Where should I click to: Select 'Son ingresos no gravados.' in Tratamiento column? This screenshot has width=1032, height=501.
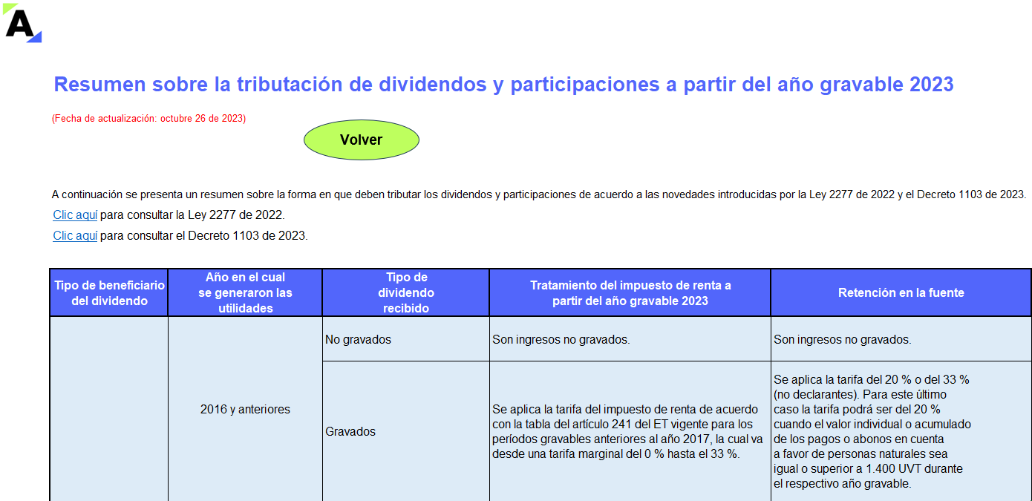click(630, 339)
